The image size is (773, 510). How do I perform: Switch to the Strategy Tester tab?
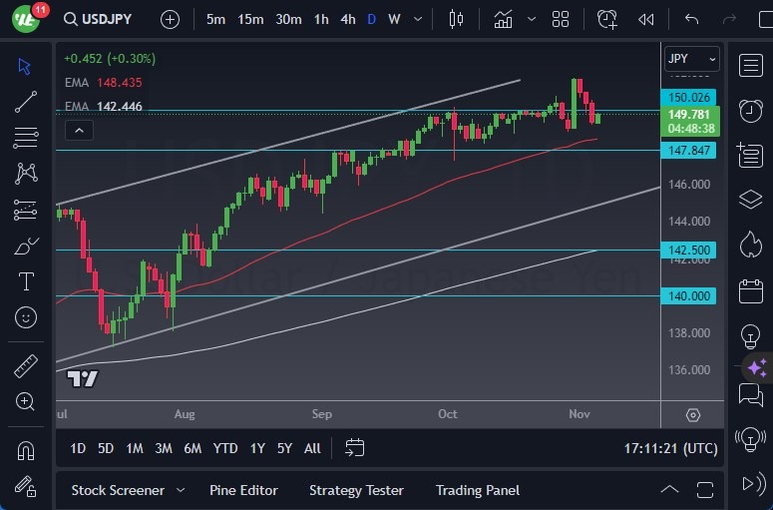[x=356, y=490]
